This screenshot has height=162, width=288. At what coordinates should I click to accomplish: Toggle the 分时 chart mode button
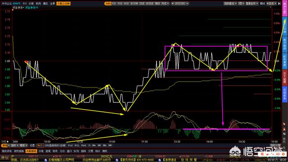pyautogui.click(x=108, y=4)
